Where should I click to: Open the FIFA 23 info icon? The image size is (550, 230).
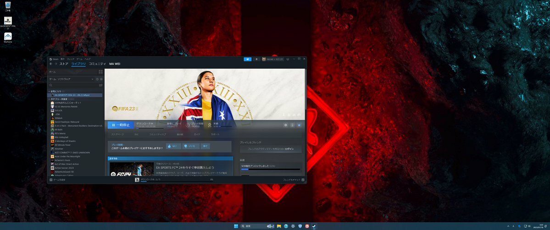(x=292, y=125)
